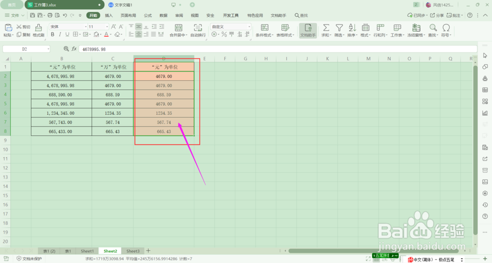Open the font size dropdown showing 11

[107, 26]
